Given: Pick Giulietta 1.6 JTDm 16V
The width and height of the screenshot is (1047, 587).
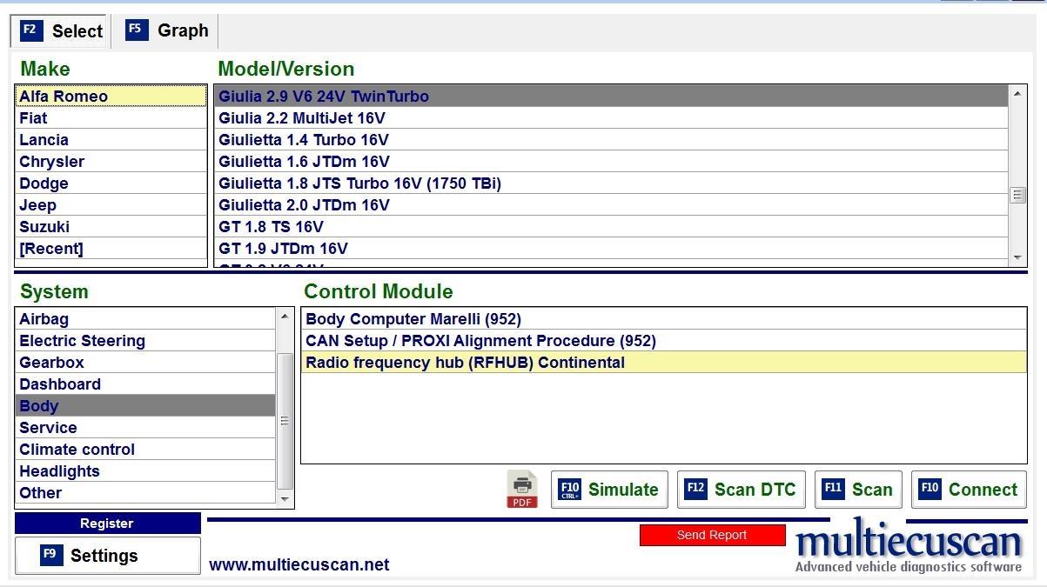Looking at the screenshot, I should 611,162.
